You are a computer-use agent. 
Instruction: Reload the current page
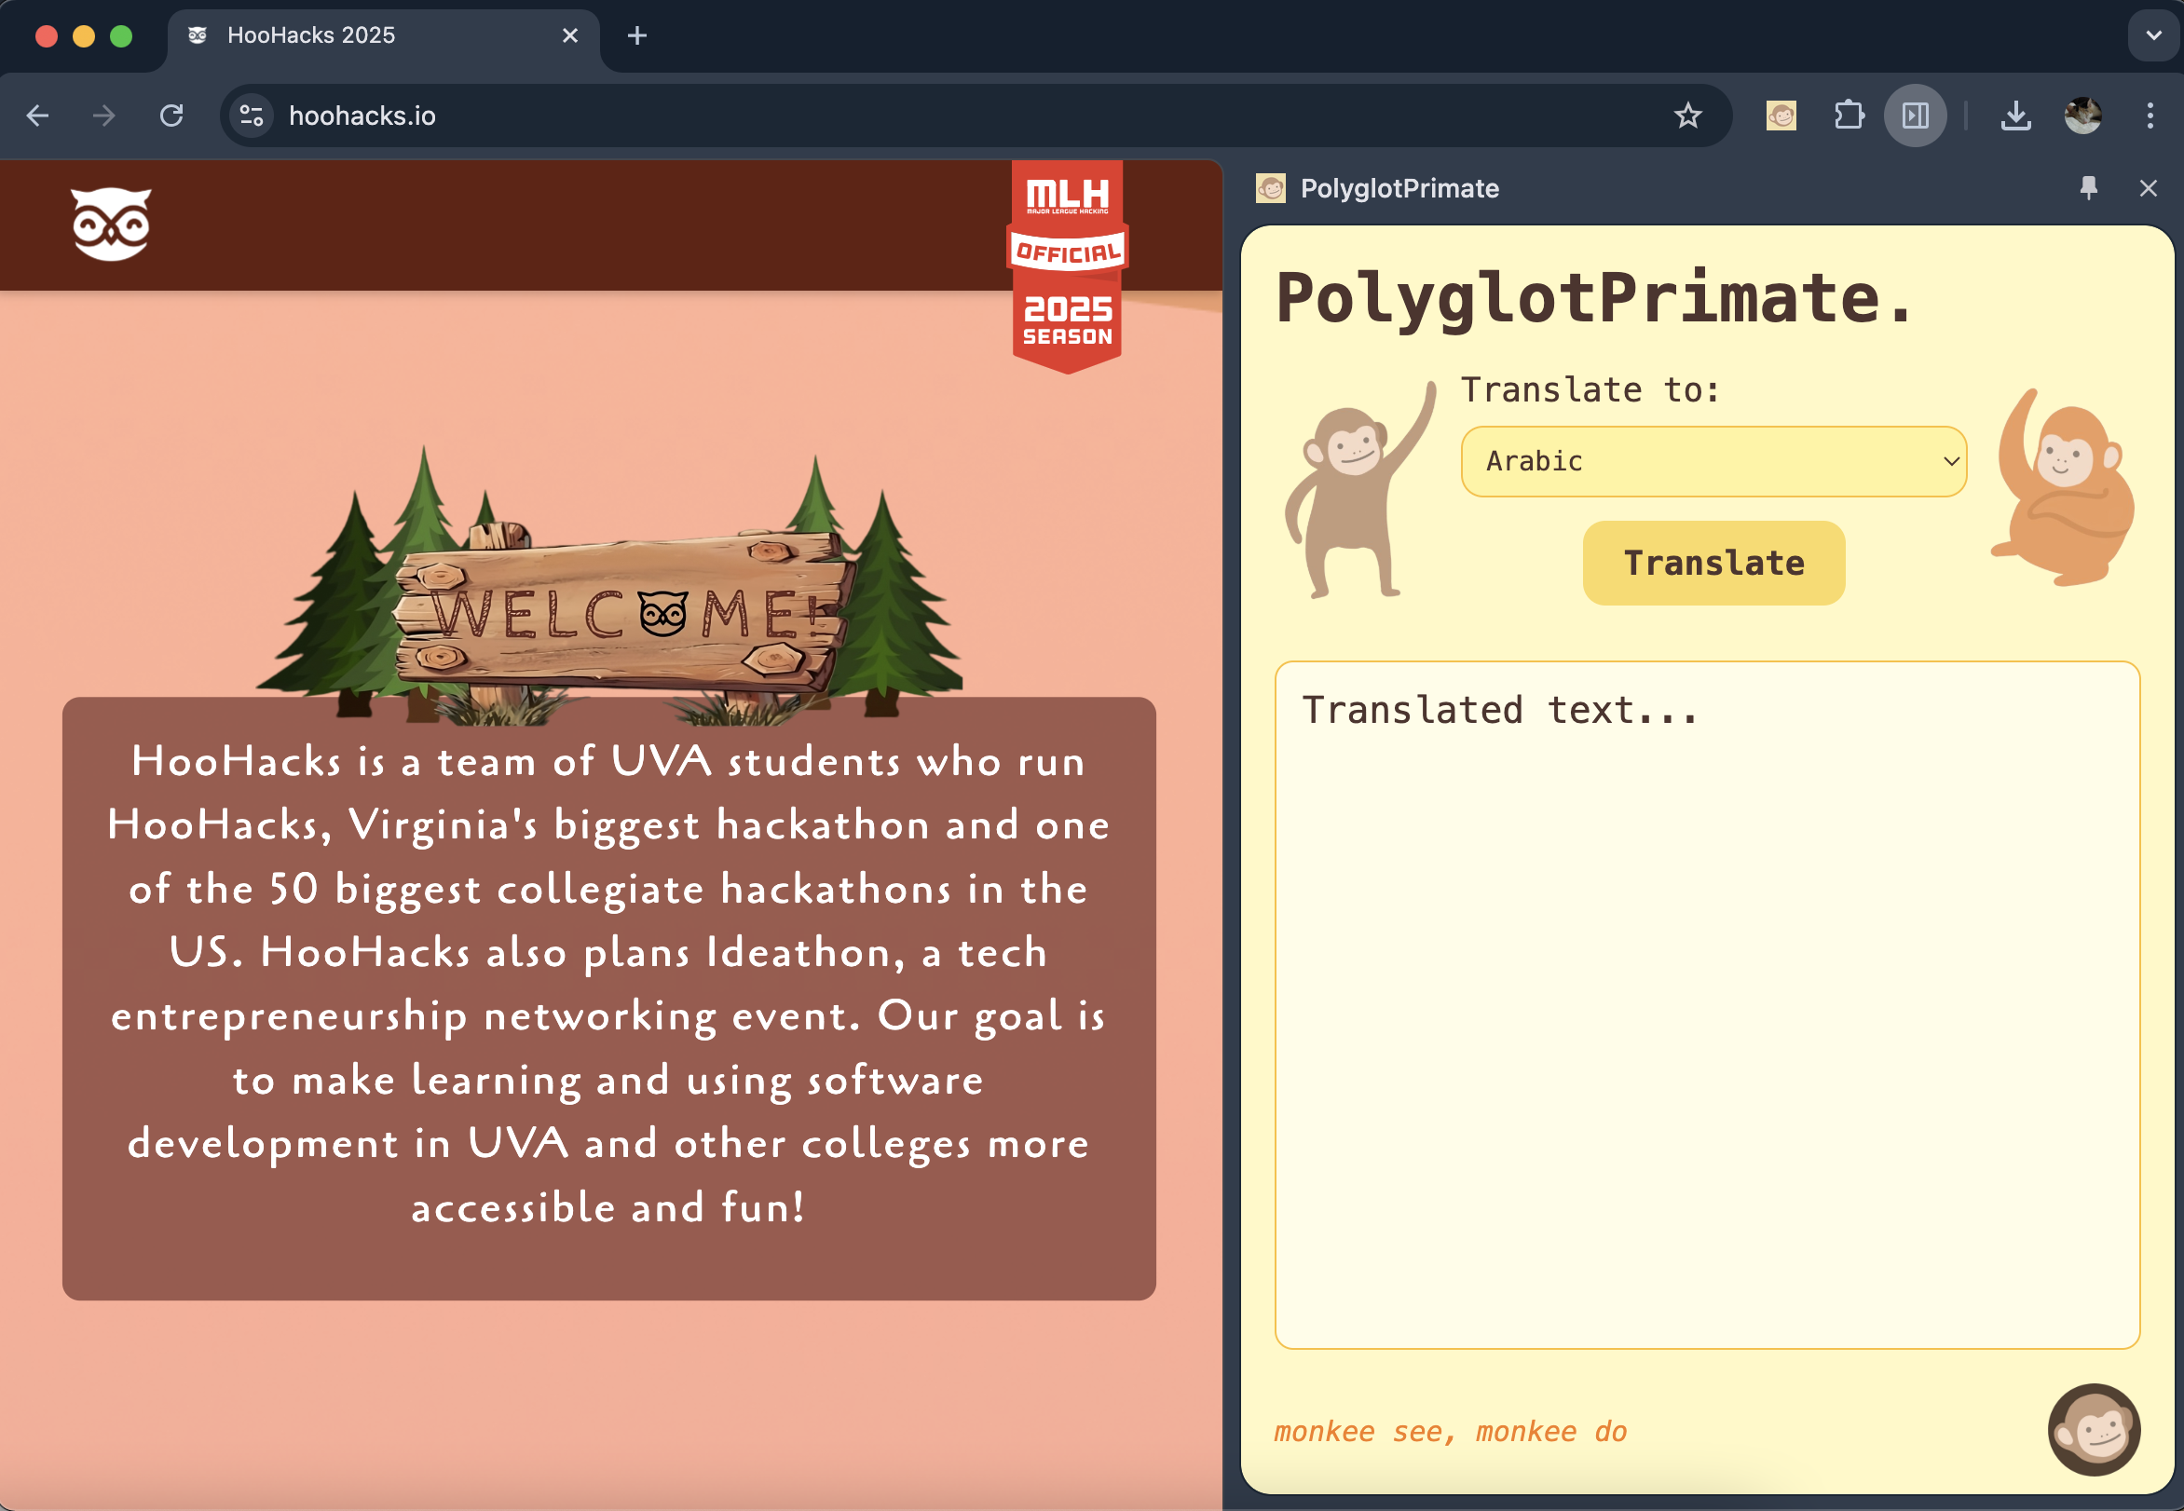171,116
